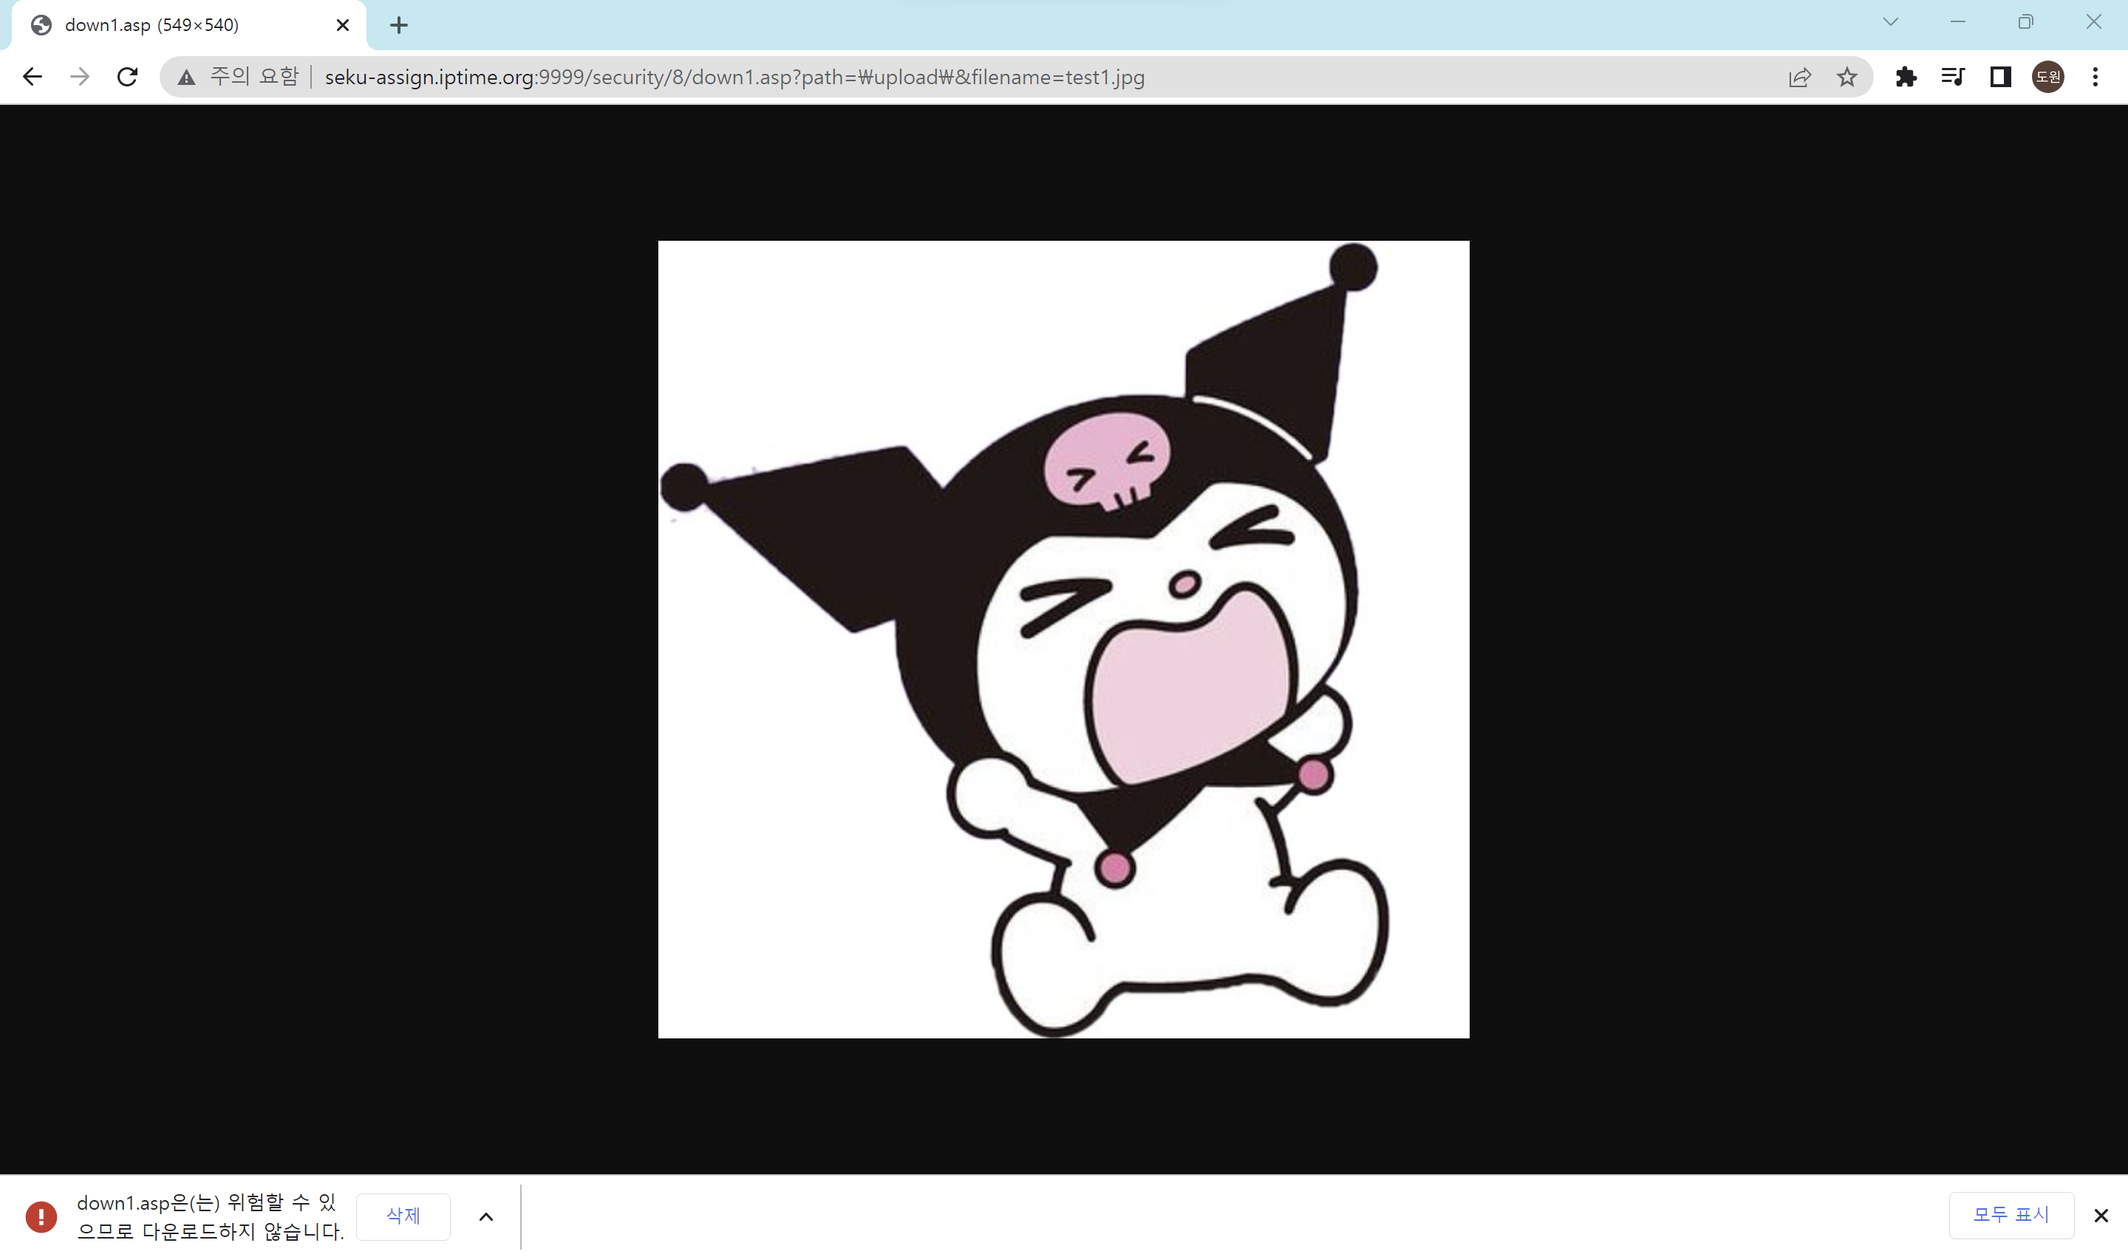Click the forward navigation arrow
2128x1257 pixels.
(80, 77)
